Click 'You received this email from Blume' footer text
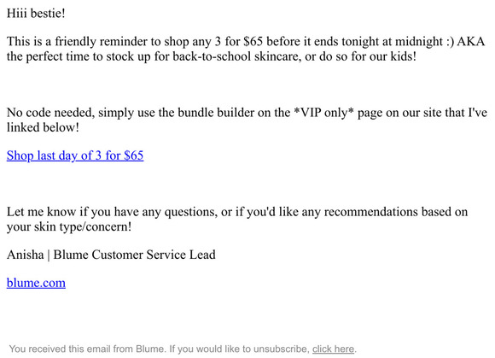Viewport: 495px width, 358px height. pyautogui.click(x=87, y=349)
